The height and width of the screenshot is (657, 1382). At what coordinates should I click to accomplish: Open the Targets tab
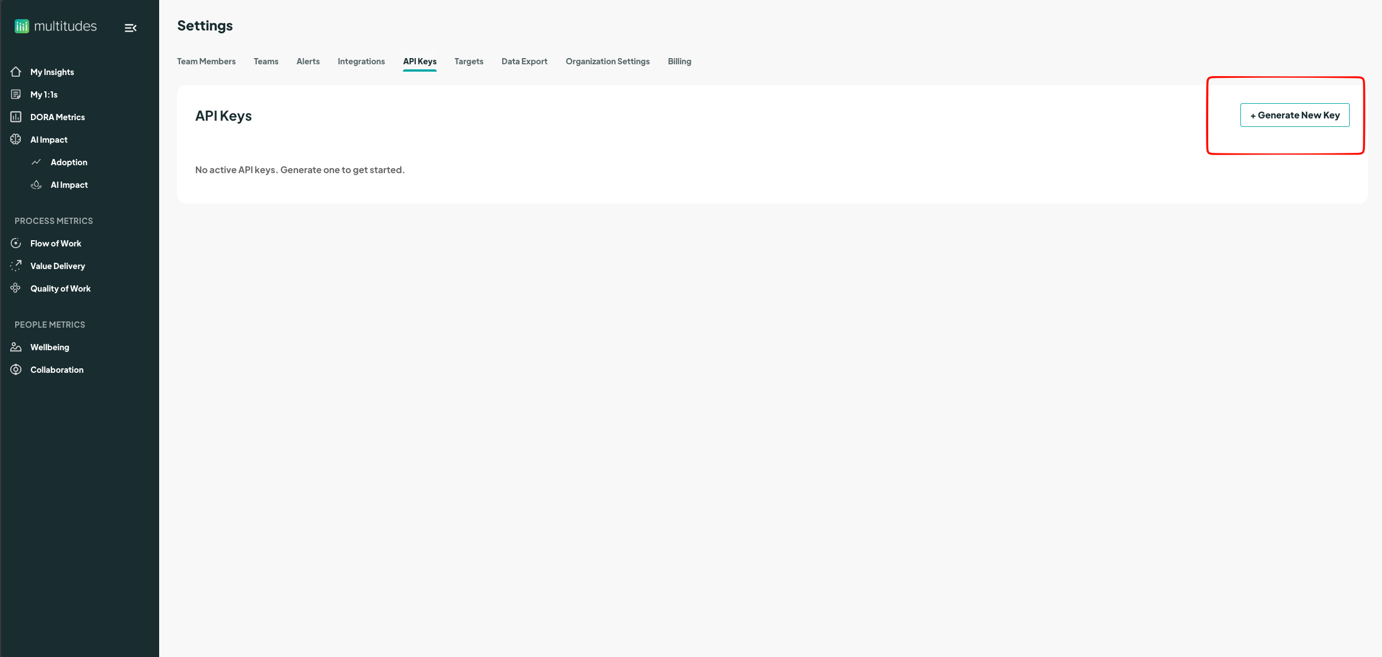point(468,61)
